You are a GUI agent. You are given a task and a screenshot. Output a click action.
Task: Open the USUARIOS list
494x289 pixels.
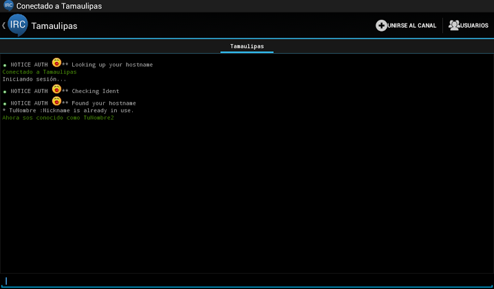coord(469,25)
